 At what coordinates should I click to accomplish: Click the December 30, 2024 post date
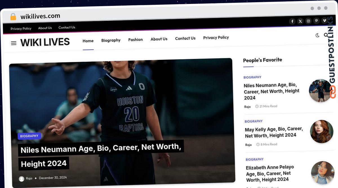[x=53, y=178]
